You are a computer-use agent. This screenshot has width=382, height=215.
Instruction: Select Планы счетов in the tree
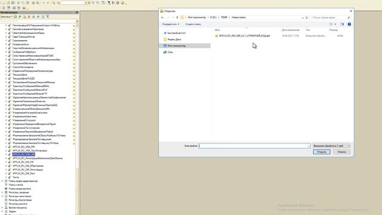(16, 185)
